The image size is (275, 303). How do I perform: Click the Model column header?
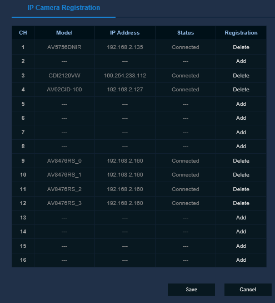coord(64,33)
